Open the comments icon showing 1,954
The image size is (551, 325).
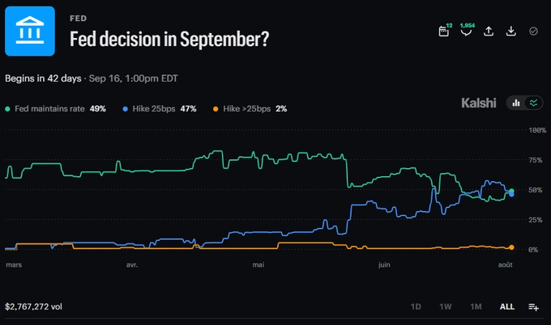coord(466,32)
